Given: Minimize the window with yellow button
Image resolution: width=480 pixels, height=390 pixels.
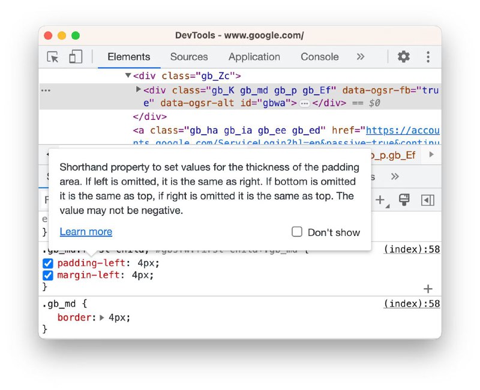Looking at the screenshot, I should pos(62,35).
